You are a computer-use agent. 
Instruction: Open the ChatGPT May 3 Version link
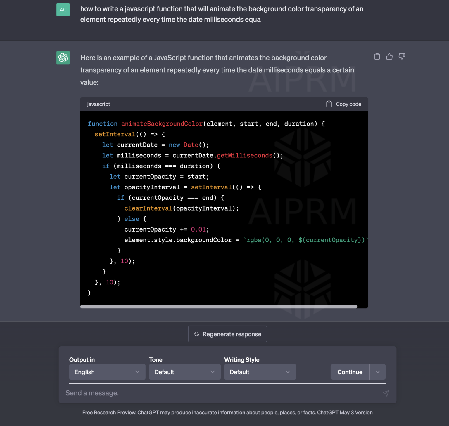(345, 413)
